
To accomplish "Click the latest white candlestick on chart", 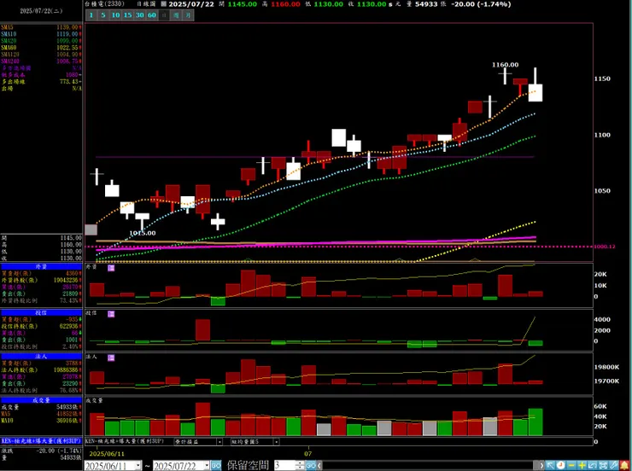I will pyautogui.click(x=535, y=93).
